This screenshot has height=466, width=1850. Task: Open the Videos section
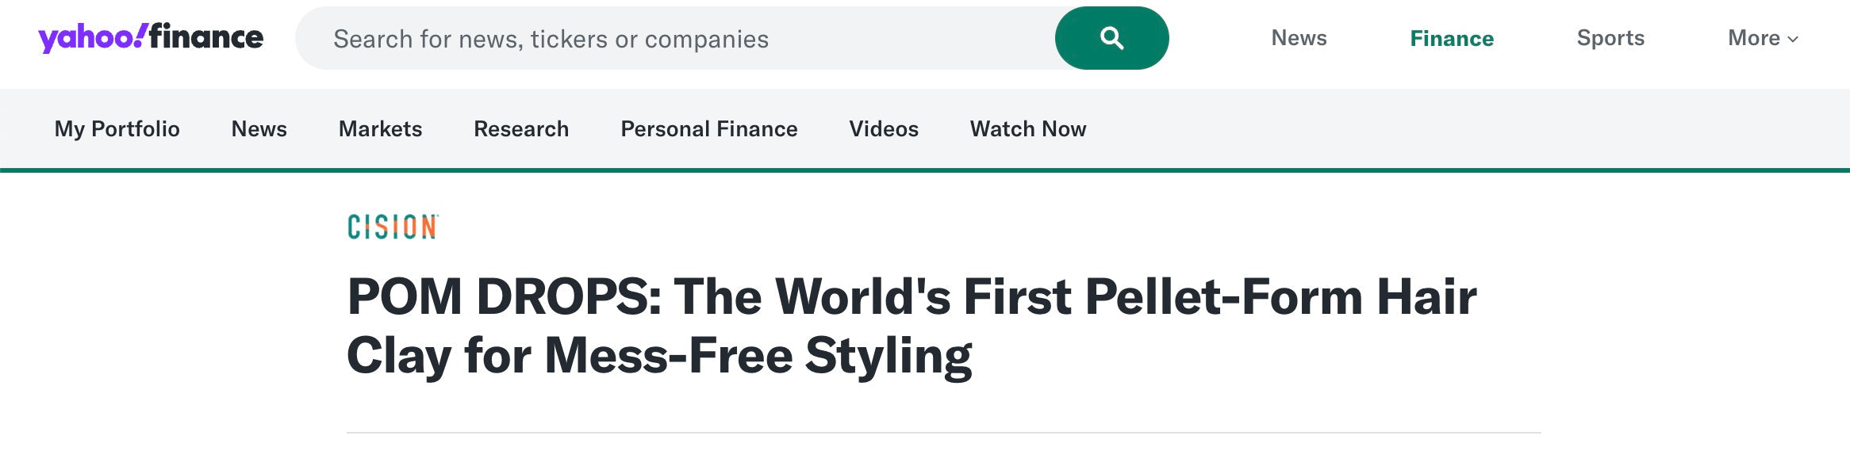pos(883,128)
